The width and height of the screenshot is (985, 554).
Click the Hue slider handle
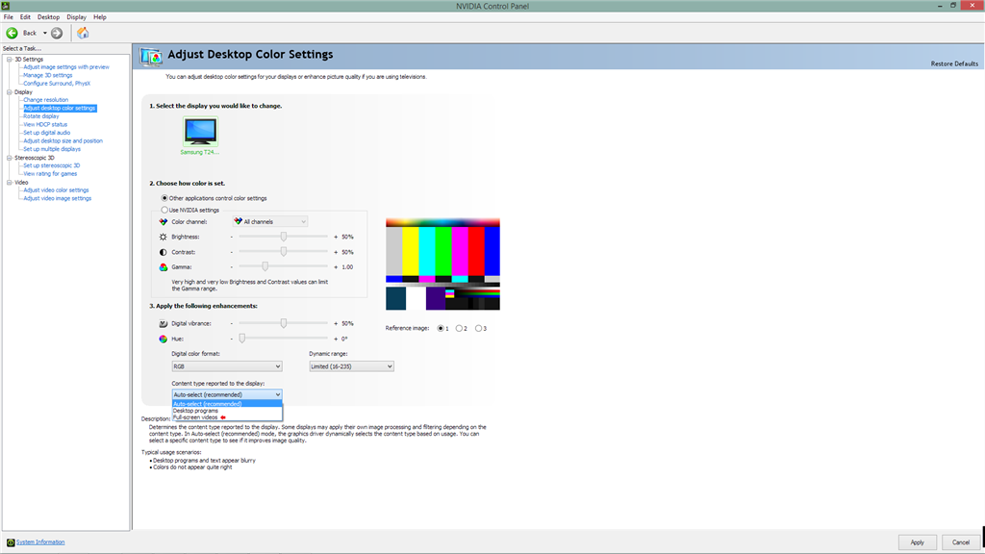(x=241, y=338)
